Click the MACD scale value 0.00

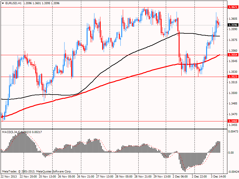231,152
